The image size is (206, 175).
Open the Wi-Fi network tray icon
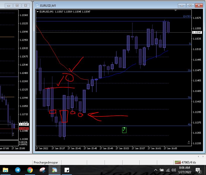tap(168, 170)
